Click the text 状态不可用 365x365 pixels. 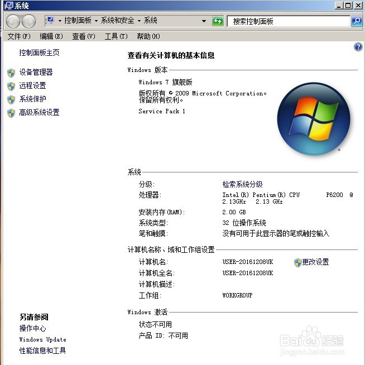[155, 324]
